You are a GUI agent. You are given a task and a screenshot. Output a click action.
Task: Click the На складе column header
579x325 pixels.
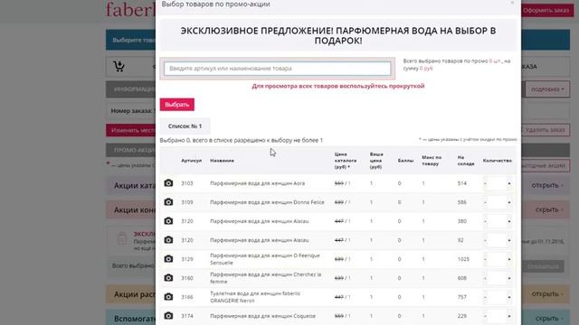(466, 161)
